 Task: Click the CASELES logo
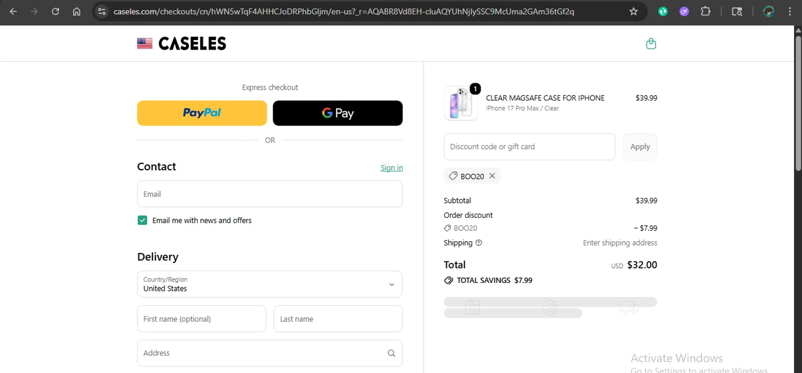[192, 44]
